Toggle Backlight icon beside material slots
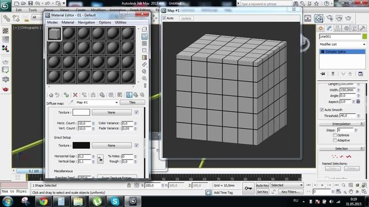Screen dimensions: 369x207 [144, 37]
